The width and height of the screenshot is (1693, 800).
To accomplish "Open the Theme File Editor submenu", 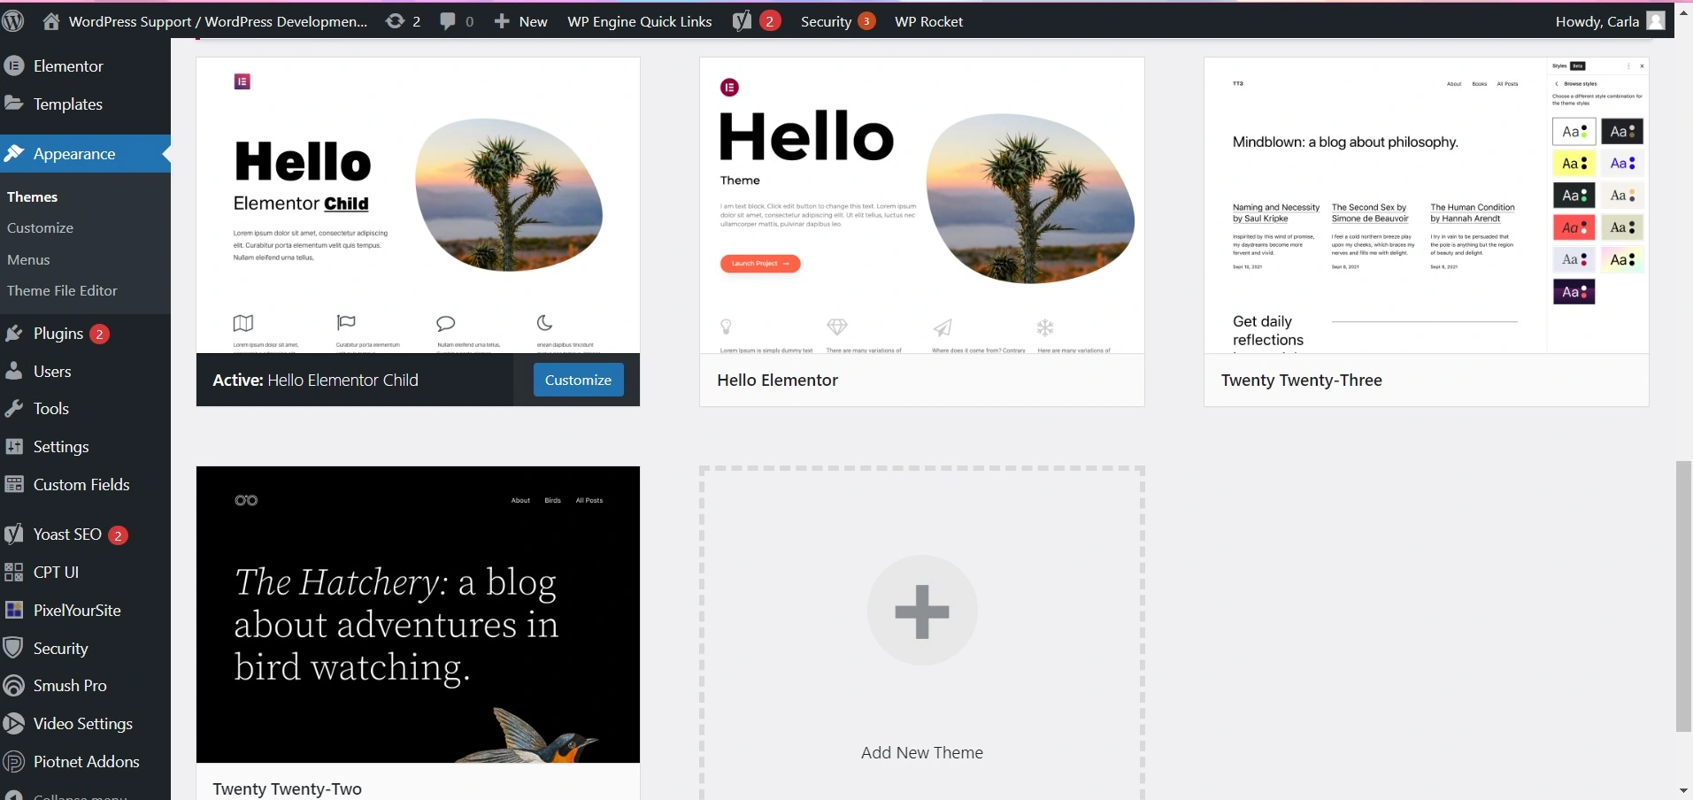I will click(62, 290).
